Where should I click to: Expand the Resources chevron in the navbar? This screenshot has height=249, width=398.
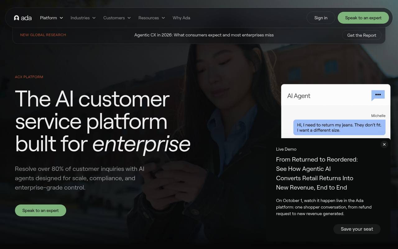pos(163,18)
